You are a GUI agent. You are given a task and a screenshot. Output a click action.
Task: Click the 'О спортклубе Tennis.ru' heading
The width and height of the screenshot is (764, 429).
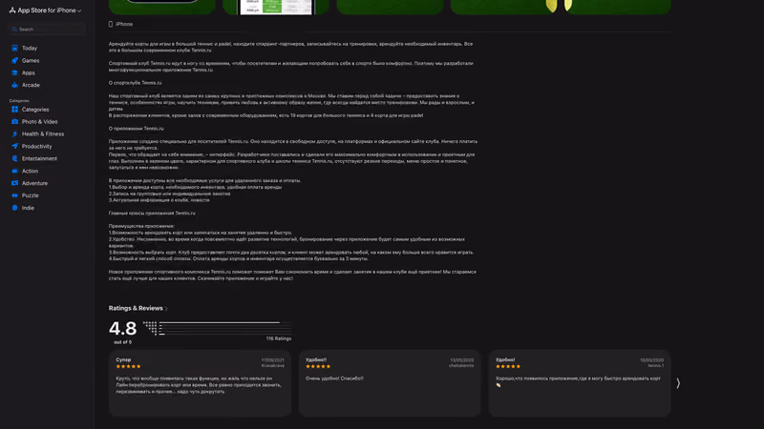[135, 83]
